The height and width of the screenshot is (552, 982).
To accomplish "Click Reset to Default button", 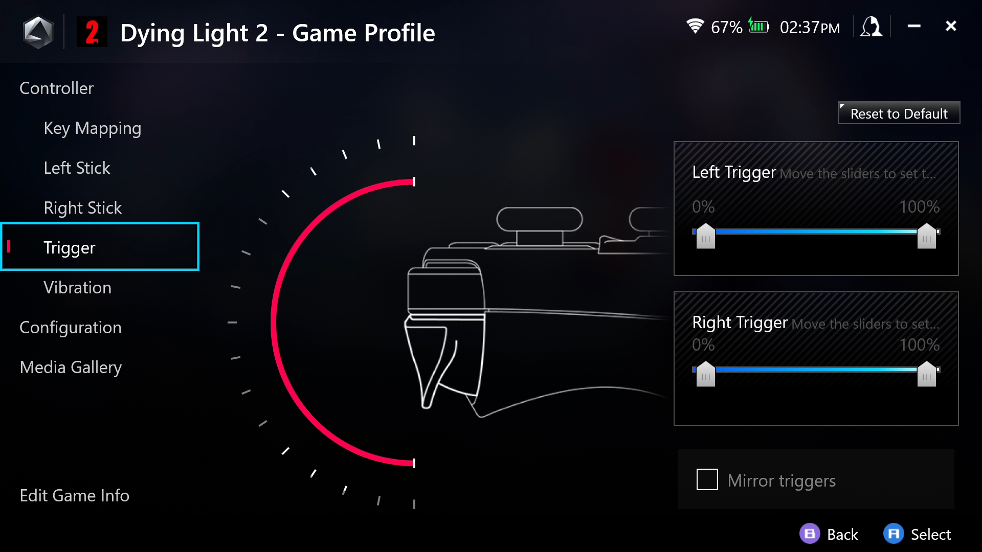I will click(899, 113).
